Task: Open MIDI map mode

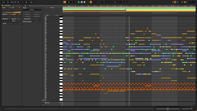Action: tap(182, 2)
